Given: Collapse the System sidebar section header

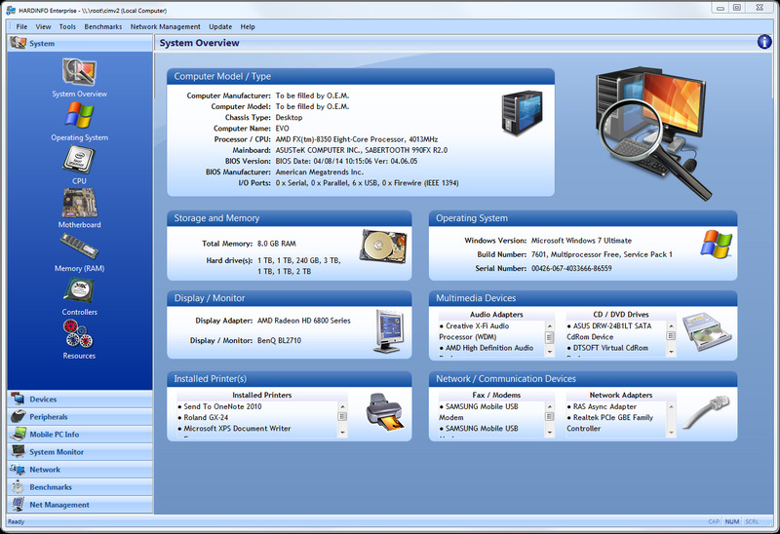Looking at the screenshot, I should tap(80, 43).
